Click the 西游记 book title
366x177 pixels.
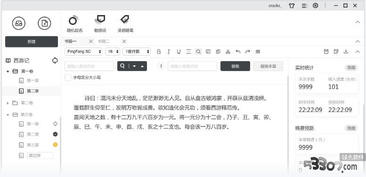click(x=21, y=61)
